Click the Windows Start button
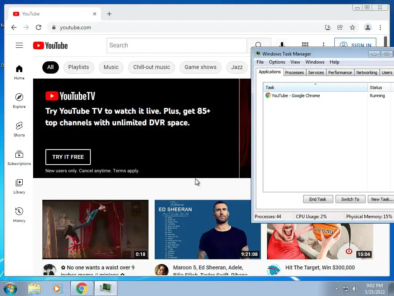394x296 pixels. point(10,288)
